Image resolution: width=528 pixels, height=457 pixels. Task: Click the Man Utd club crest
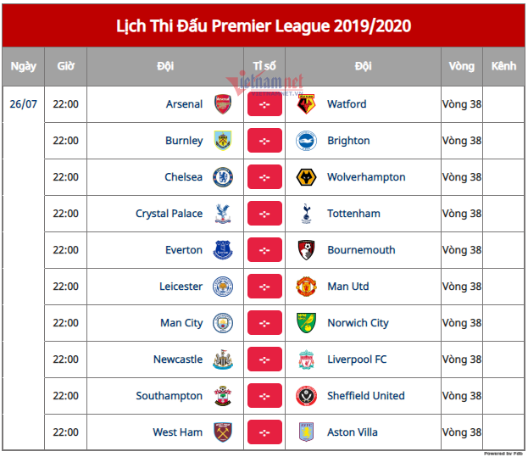click(x=306, y=287)
